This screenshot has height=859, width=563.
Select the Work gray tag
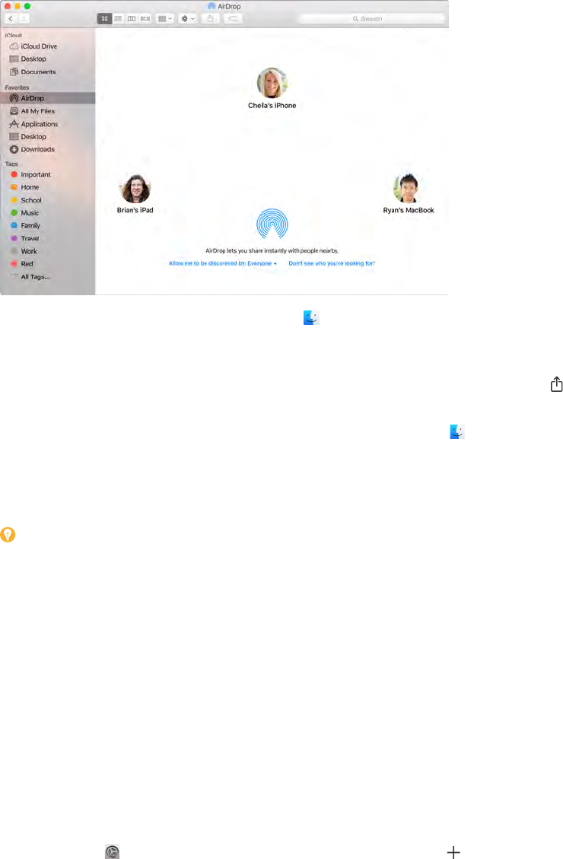click(24, 251)
